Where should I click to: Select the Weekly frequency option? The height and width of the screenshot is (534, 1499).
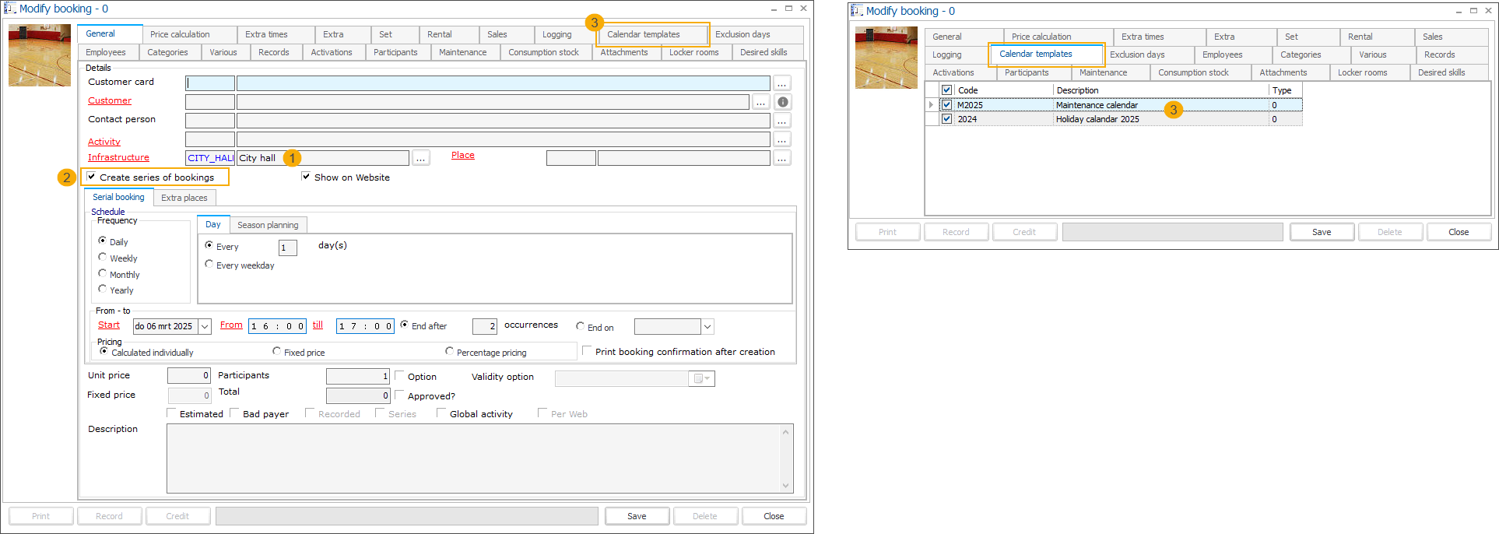(x=103, y=258)
